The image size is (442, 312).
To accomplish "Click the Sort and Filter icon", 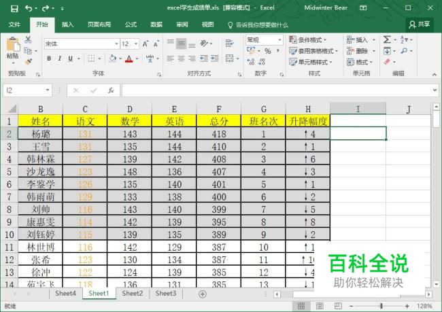I will (404, 39).
